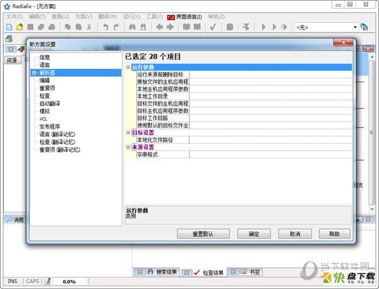Click the pencil icon in status bar

[x=48, y=281]
